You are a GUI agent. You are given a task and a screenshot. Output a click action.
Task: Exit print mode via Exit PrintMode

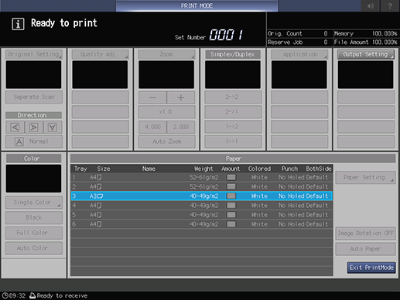point(371,268)
